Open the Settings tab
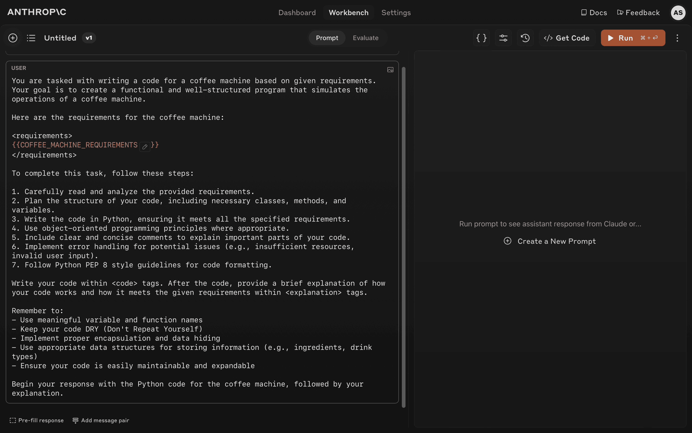 tap(396, 13)
